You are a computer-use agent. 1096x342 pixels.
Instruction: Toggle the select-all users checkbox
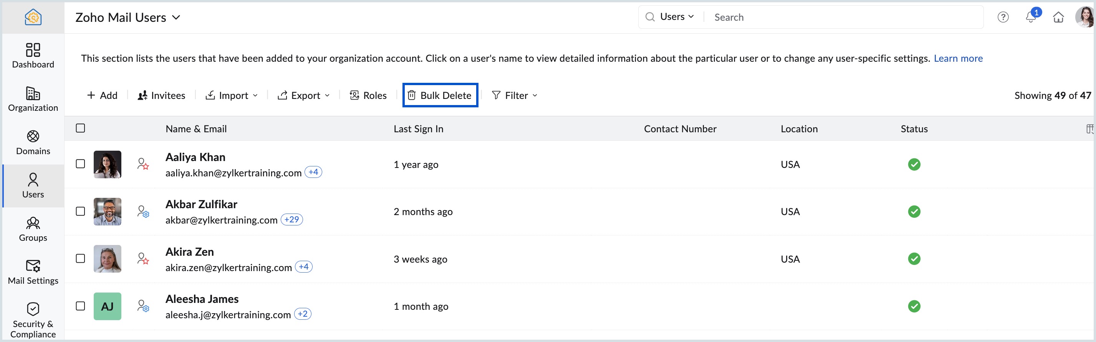pos(80,128)
